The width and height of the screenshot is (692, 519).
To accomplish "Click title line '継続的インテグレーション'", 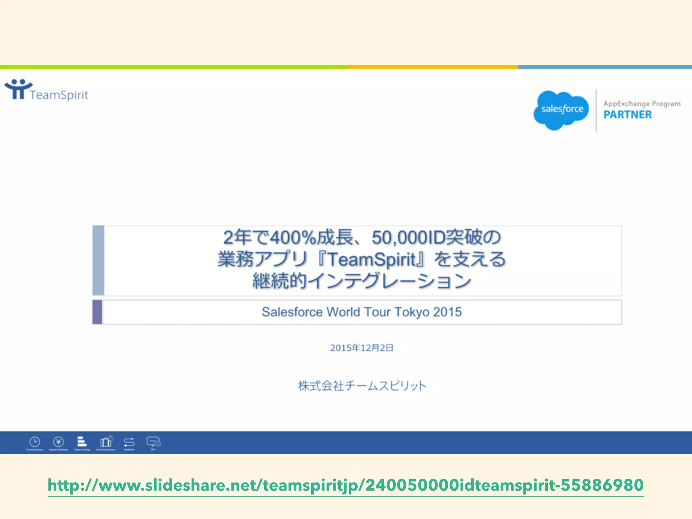I will tap(362, 281).
